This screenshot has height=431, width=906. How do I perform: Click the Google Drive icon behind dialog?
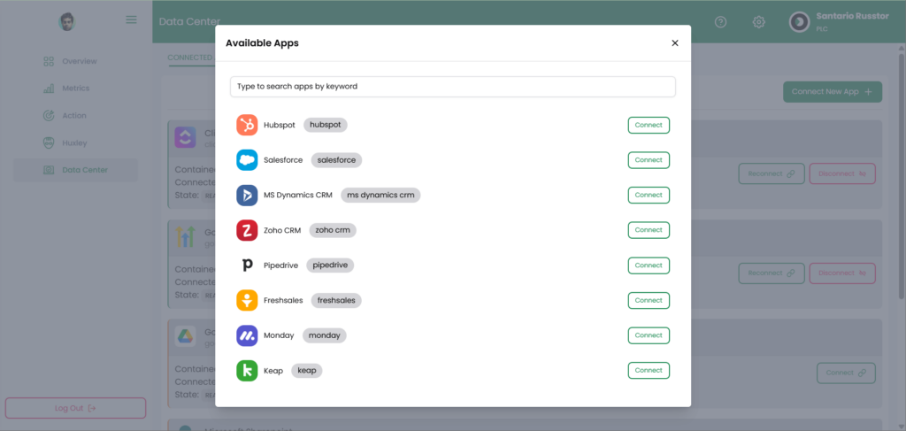pyautogui.click(x=186, y=336)
